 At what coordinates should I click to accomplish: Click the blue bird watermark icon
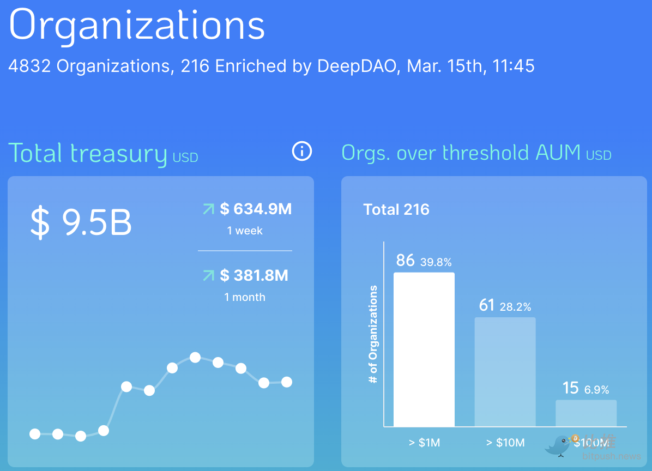[558, 445]
